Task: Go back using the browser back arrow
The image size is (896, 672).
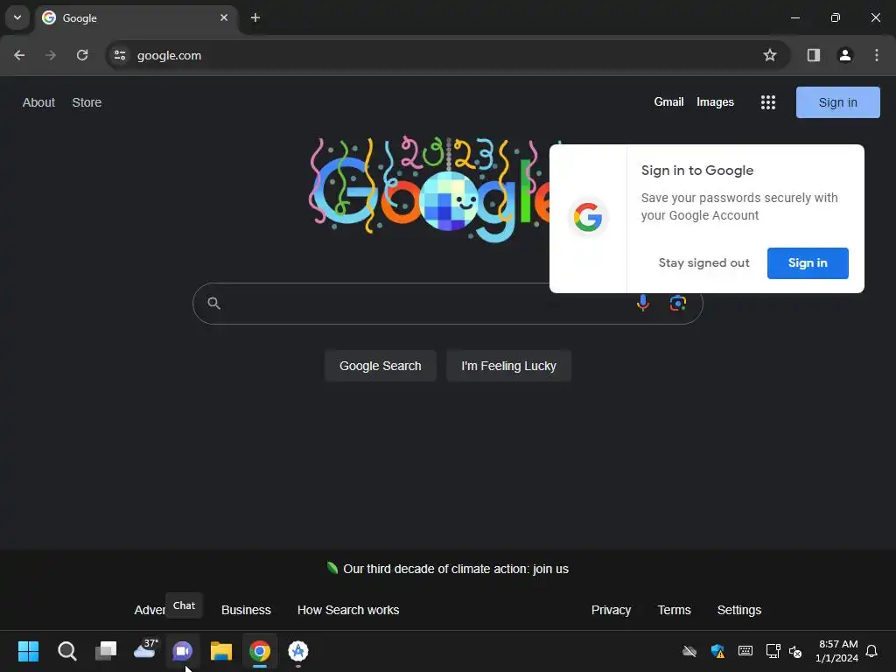Action: click(19, 55)
